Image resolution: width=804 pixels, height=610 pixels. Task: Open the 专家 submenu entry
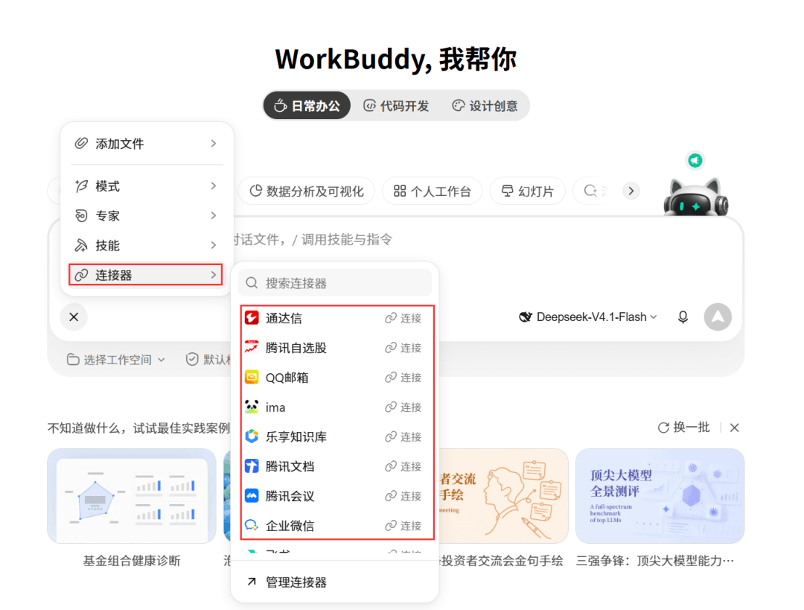[147, 215]
